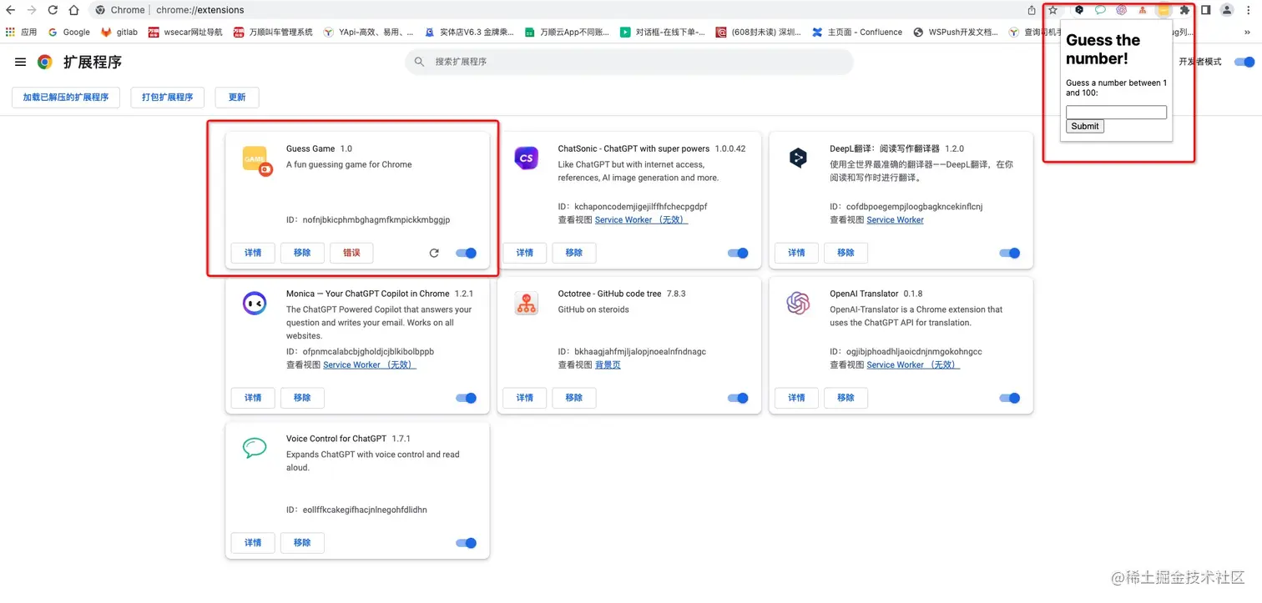Open the DeepL extension from the toolbar
The image size is (1262, 603).
(1079, 10)
